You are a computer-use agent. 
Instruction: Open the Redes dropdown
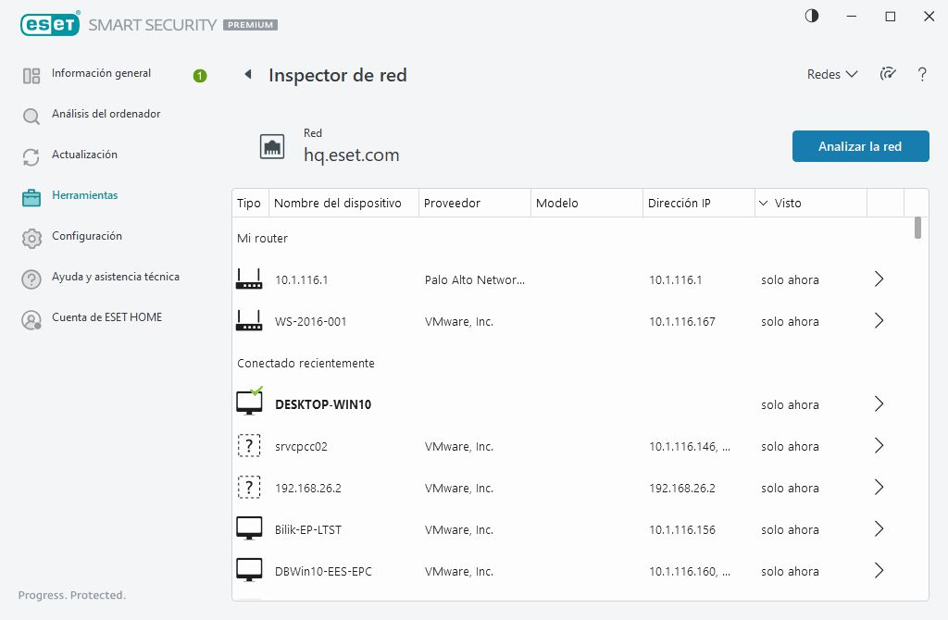click(x=832, y=74)
